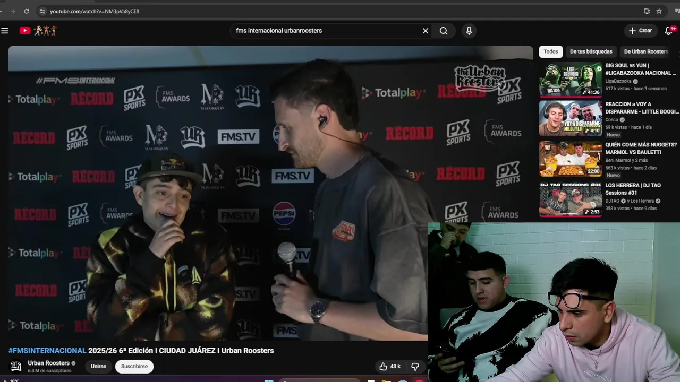Click the #FMSINTERNACIONAL hashtag link

tap(47, 351)
